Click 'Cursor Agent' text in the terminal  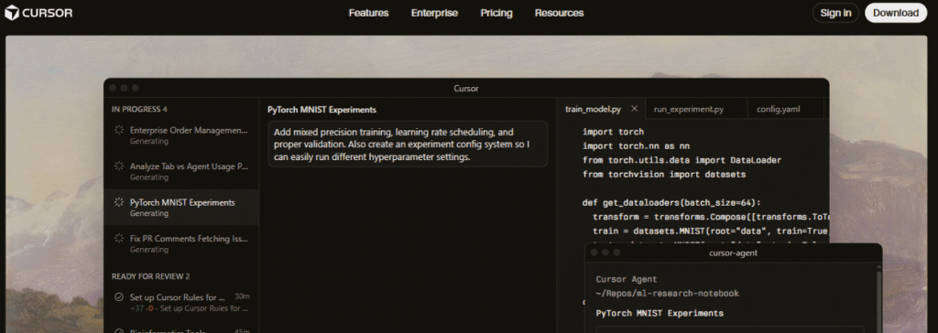pyautogui.click(x=627, y=279)
